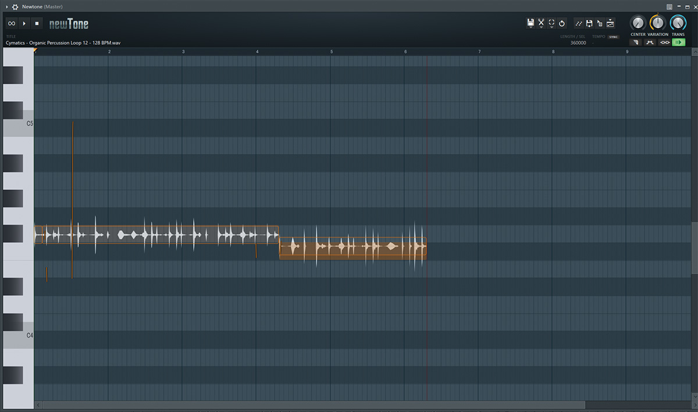Click the save-as floppy with plus icon
Screen dimensions: 698x412
[x=589, y=23]
